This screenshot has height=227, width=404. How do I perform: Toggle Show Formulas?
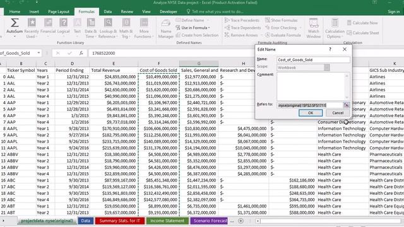[281, 20]
